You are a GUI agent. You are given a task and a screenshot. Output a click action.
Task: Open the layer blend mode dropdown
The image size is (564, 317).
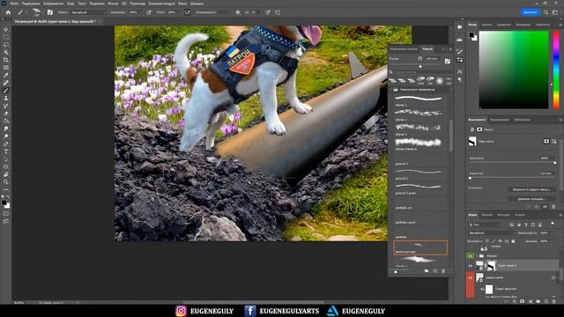click(492, 232)
